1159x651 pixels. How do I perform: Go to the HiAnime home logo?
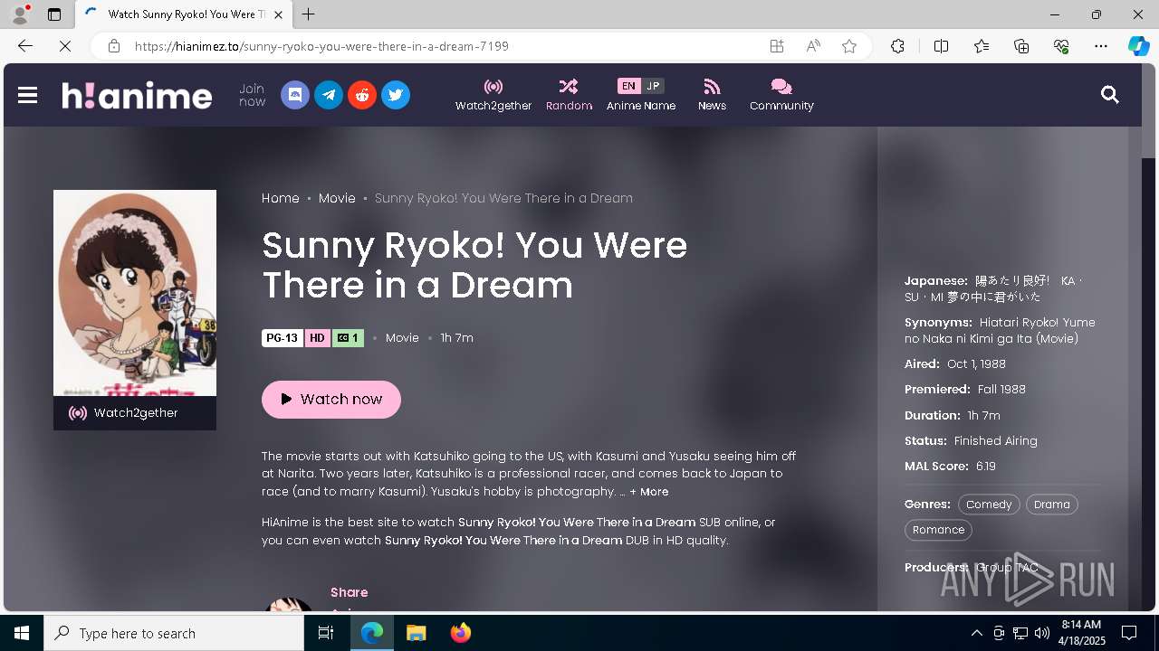pyautogui.click(x=137, y=95)
